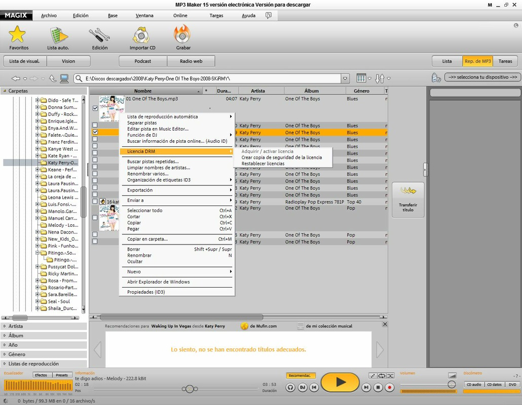The height and width of the screenshot is (405, 522).
Task: Uncheck the highlighted orange row checkbox
Action: (95, 132)
